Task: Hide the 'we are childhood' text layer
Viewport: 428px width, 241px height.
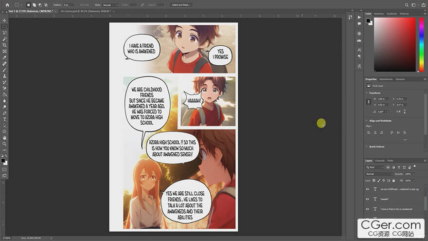Action: [x=367, y=189]
